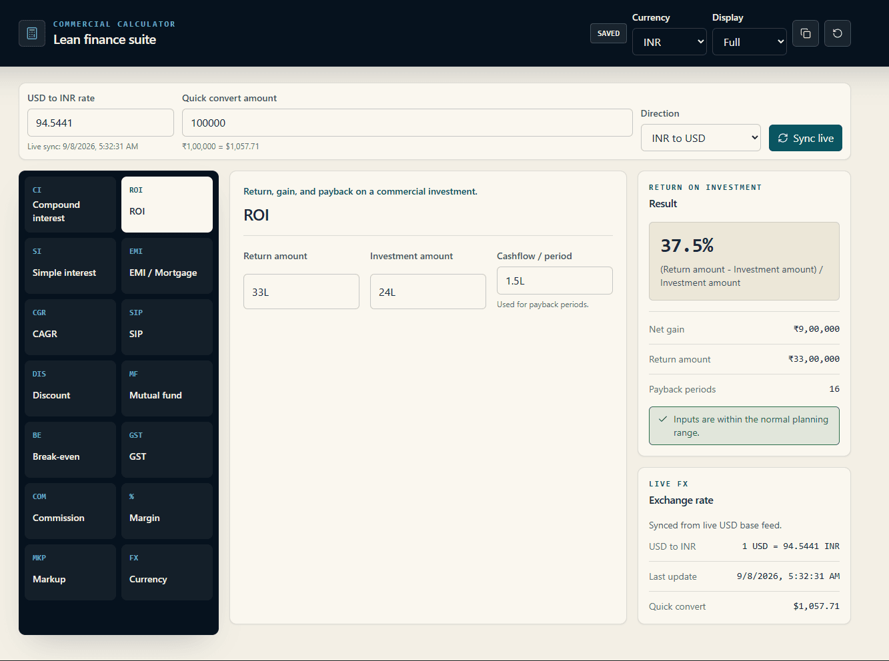Click the Quick convert $1,057.71 value
Screen dimensions: 889x661
(816, 606)
